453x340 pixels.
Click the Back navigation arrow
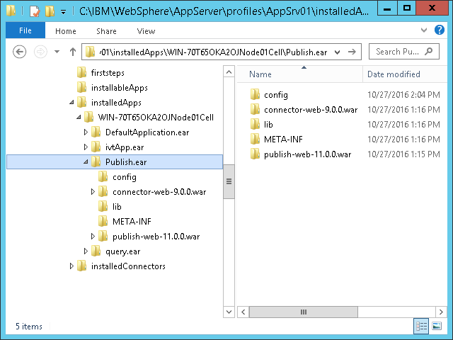(x=20, y=52)
